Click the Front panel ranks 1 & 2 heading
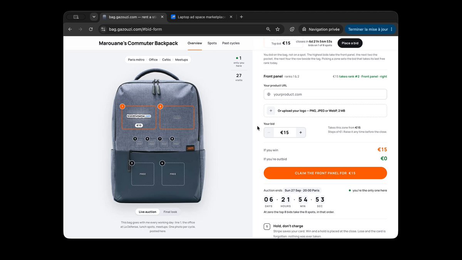This screenshot has height=260, width=462. tap(281, 76)
